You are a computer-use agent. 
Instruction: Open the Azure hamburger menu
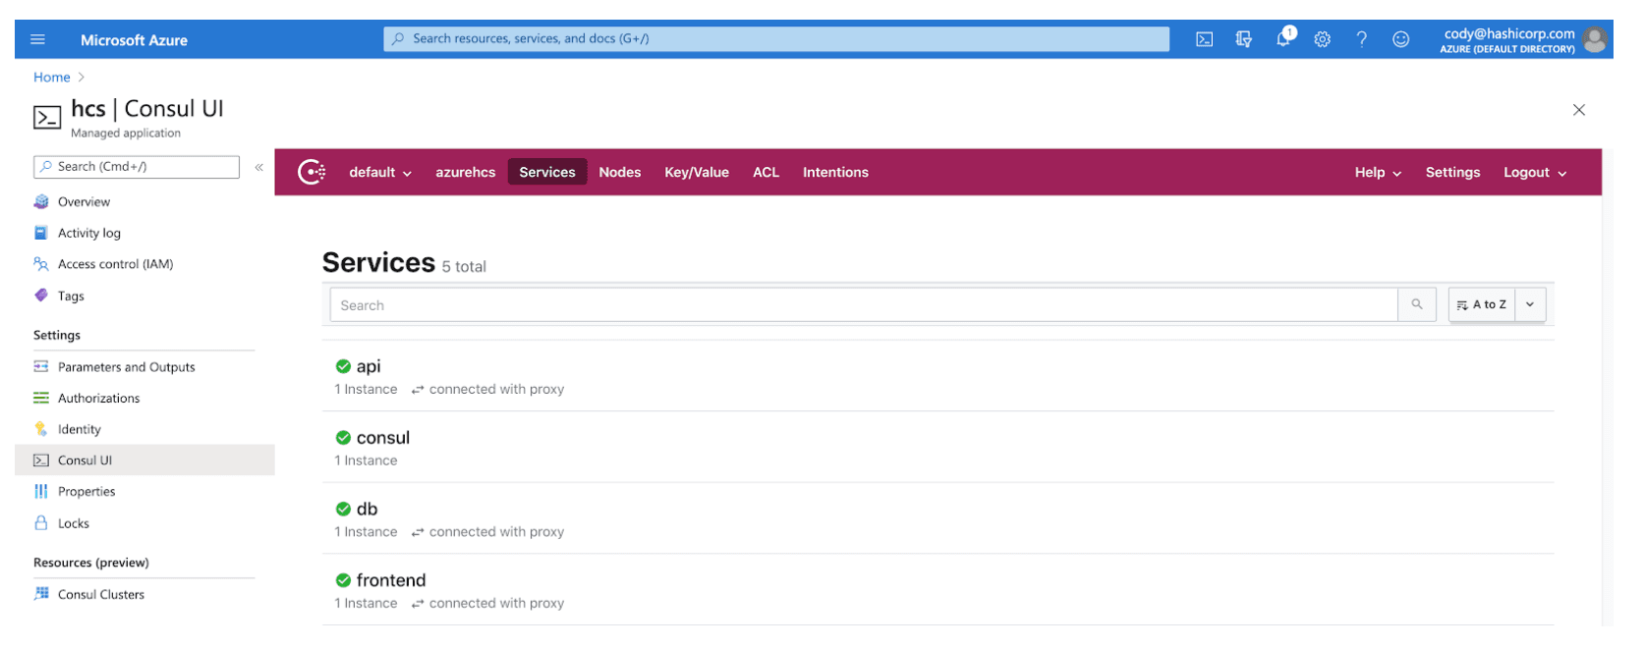[38, 39]
